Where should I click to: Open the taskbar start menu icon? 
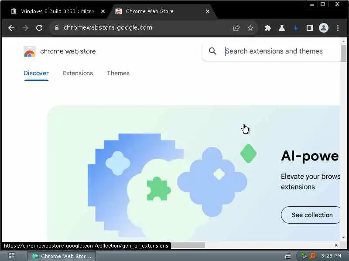point(12,256)
